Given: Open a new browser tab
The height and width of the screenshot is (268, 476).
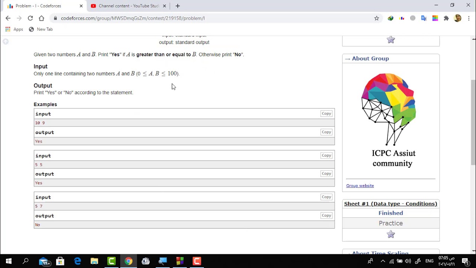Looking at the screenshot, I should tap(178, 6).
